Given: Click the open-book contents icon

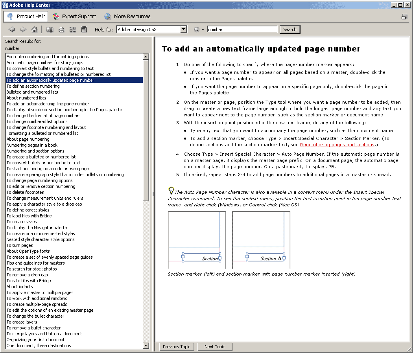Looking at the screenshot, I should (50, 29).
